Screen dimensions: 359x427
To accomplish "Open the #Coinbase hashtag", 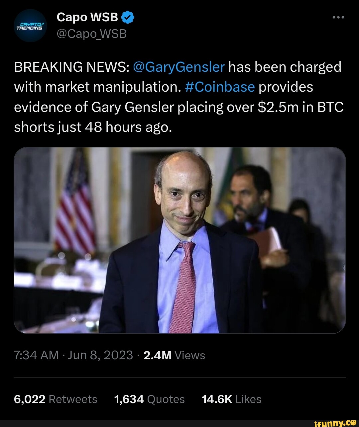I will click(219, 87).
